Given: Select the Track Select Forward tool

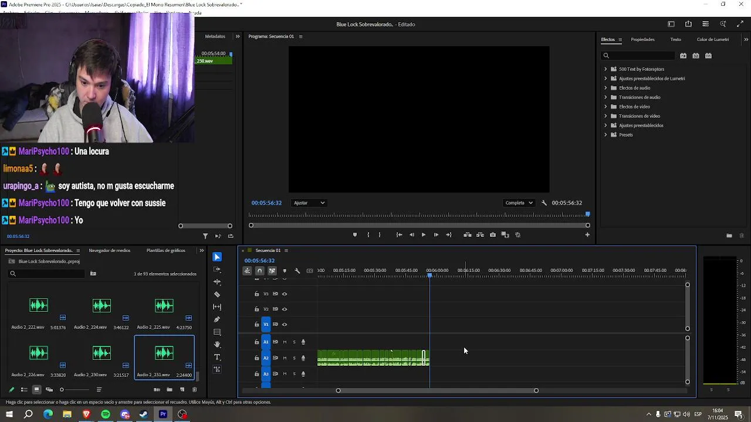Looking at the screenshot, I should [x=217, y=270].
